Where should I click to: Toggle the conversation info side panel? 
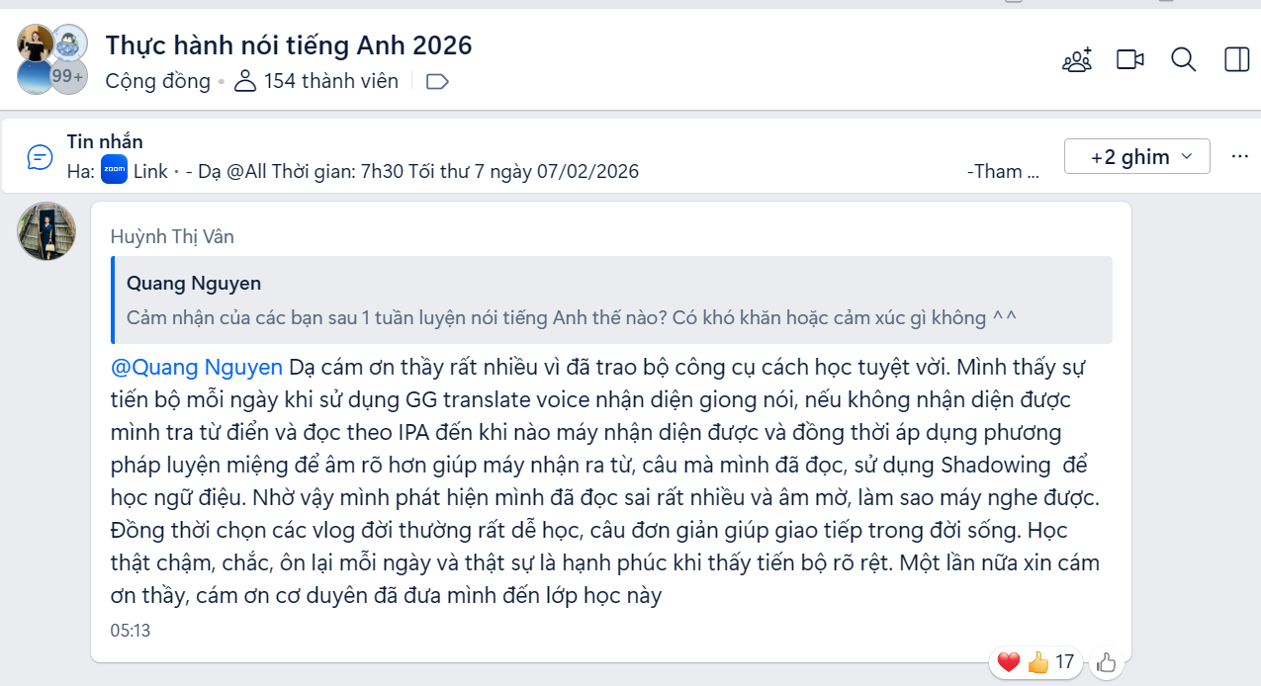tap(1237, 60)
